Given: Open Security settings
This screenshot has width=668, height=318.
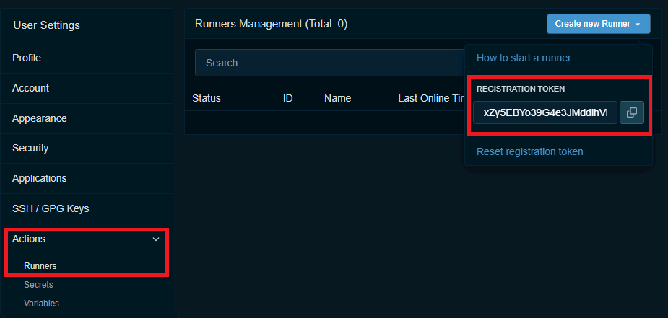Looking at the screenshot, I should (x=87, y=148).
